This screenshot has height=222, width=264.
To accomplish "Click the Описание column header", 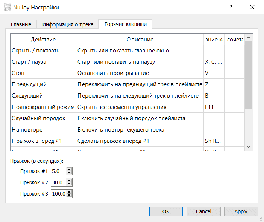I will pyautogui.click(x=140, y=40).
